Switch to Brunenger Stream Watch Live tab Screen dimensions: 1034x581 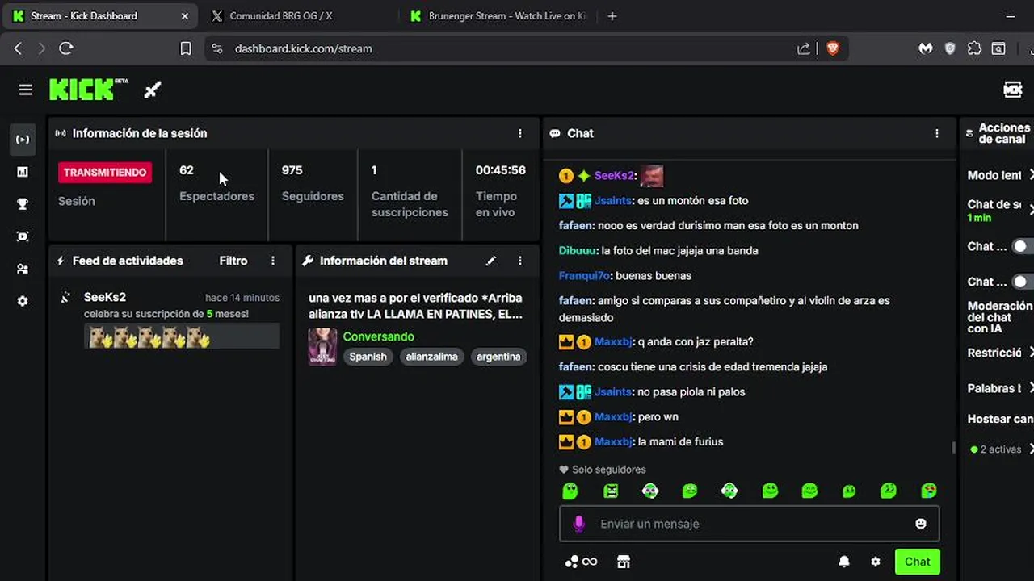pyautogui.click(x=498, y=16)
